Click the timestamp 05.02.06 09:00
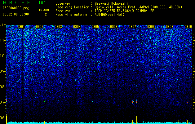The height and width of the screenshot is (124, 195). [x=16, y=14]
